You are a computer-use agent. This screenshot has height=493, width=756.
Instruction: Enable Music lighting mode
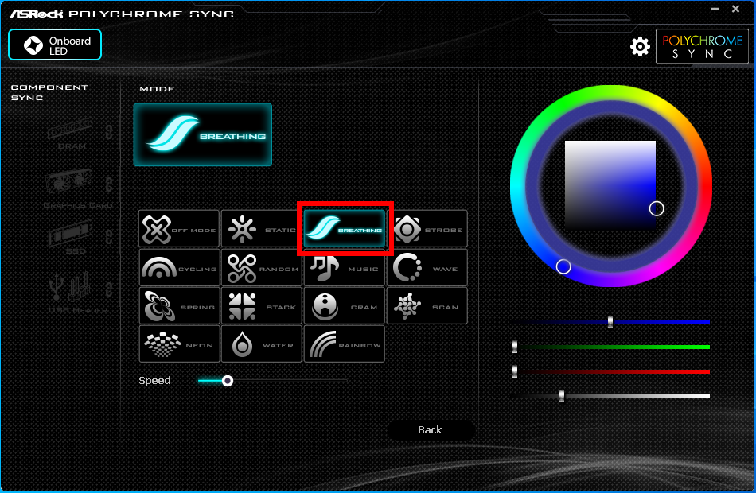tap(345, 267)
